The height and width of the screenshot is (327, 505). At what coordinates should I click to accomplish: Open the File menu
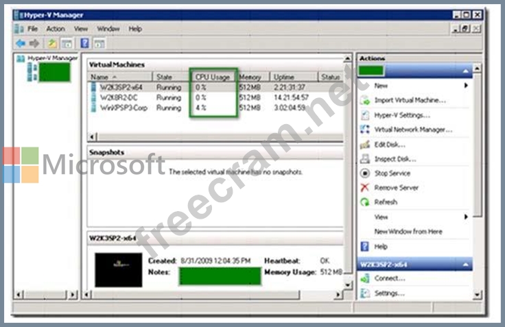coord(32,29)
